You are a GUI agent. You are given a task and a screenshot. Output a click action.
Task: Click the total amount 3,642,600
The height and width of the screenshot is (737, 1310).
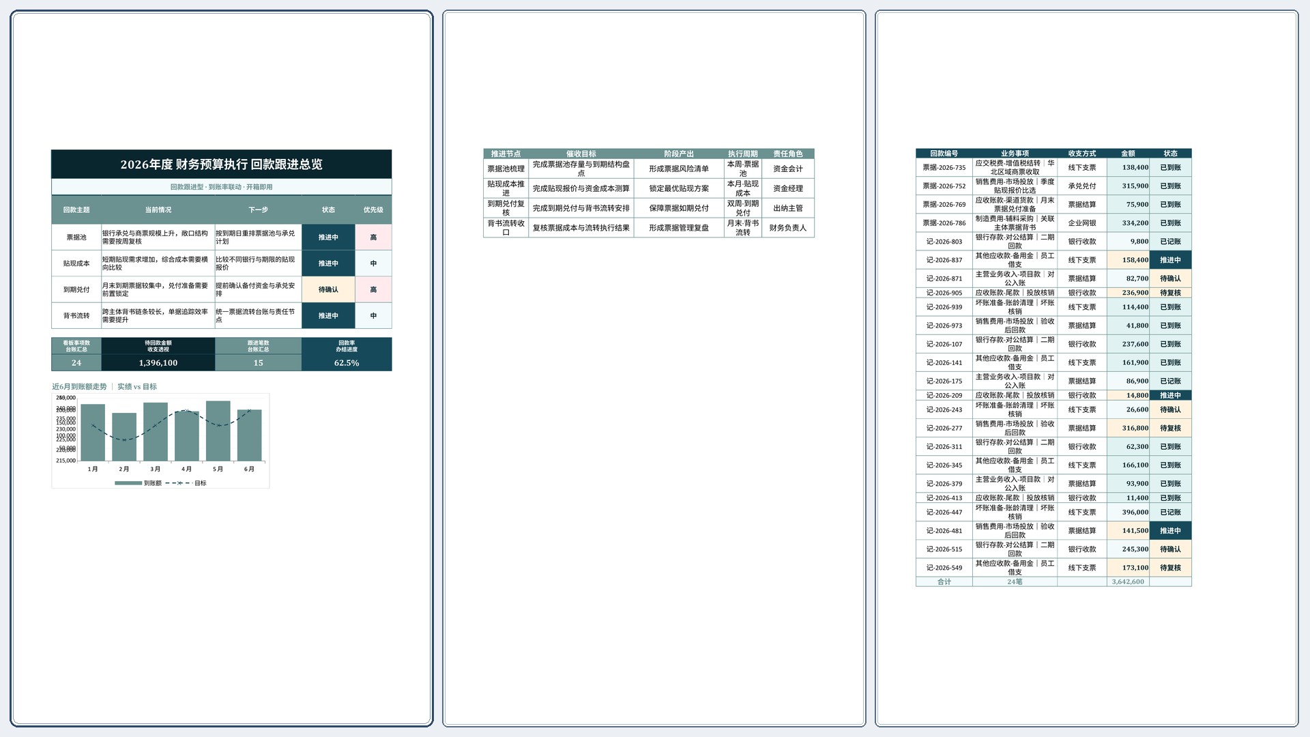(1129, 581)
